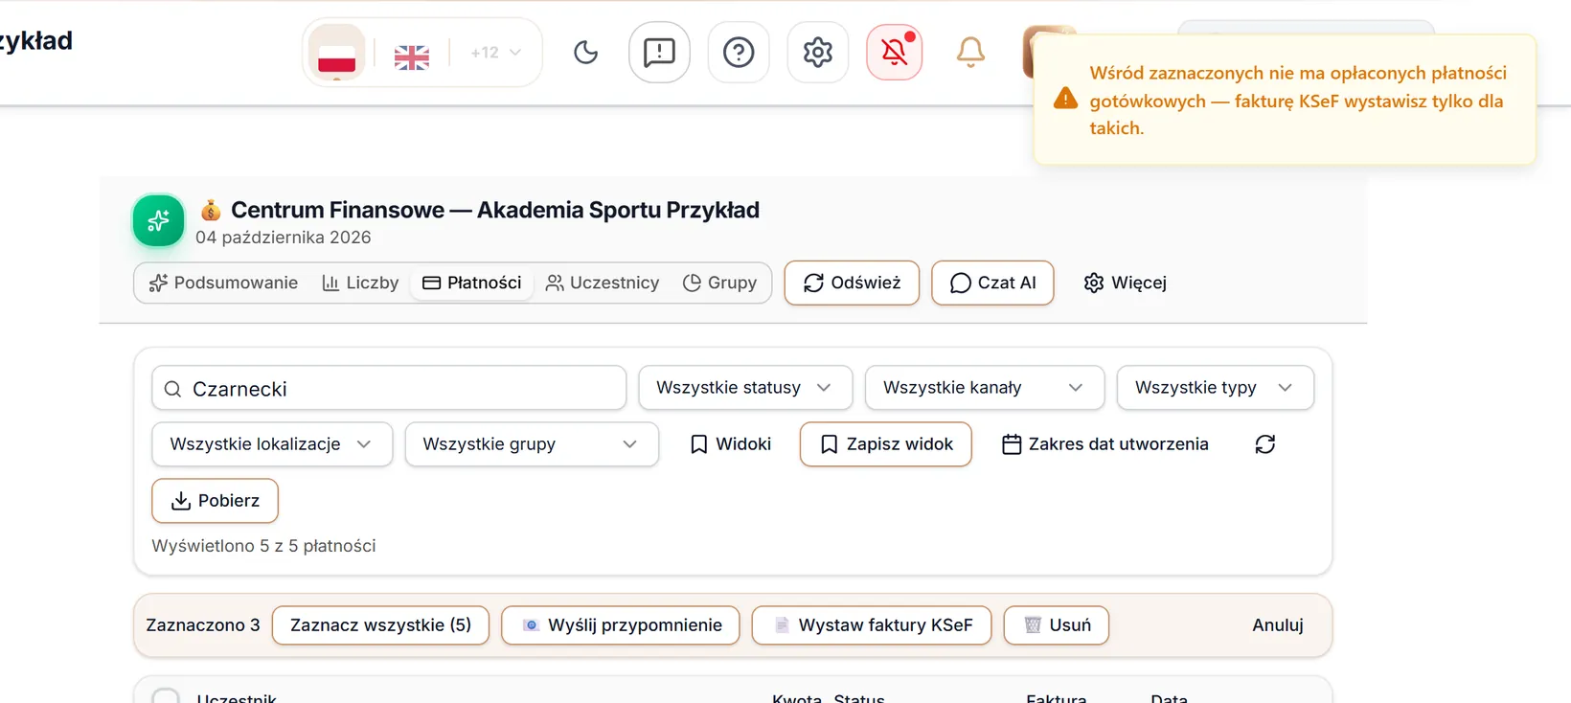Viewport: 1571px width, 703px height.
Task: Click Zaznacz wszystkie (5)
Action: (380, 625)
